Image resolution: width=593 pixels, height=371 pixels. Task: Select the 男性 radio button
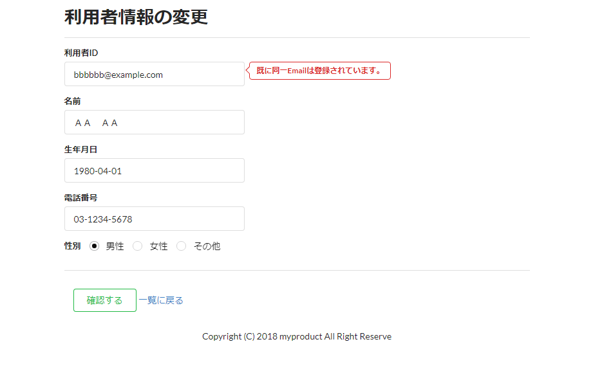94,246
